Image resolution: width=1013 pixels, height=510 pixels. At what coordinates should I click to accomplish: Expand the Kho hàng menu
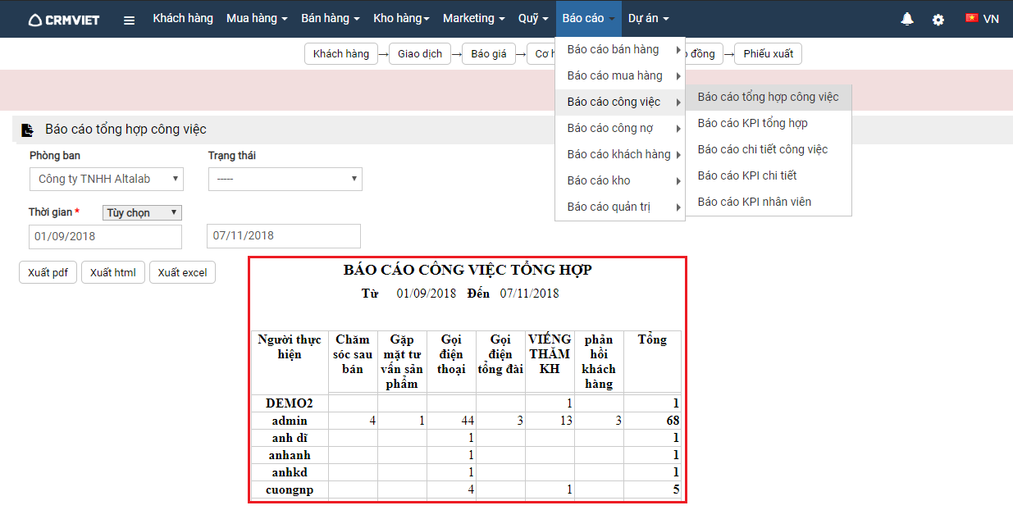click(x=401, y=18)
